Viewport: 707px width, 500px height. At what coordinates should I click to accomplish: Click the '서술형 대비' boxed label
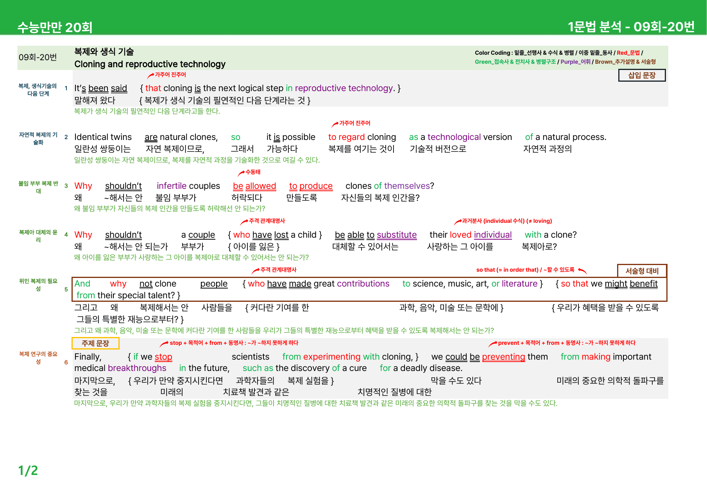[x=642, y=271]
